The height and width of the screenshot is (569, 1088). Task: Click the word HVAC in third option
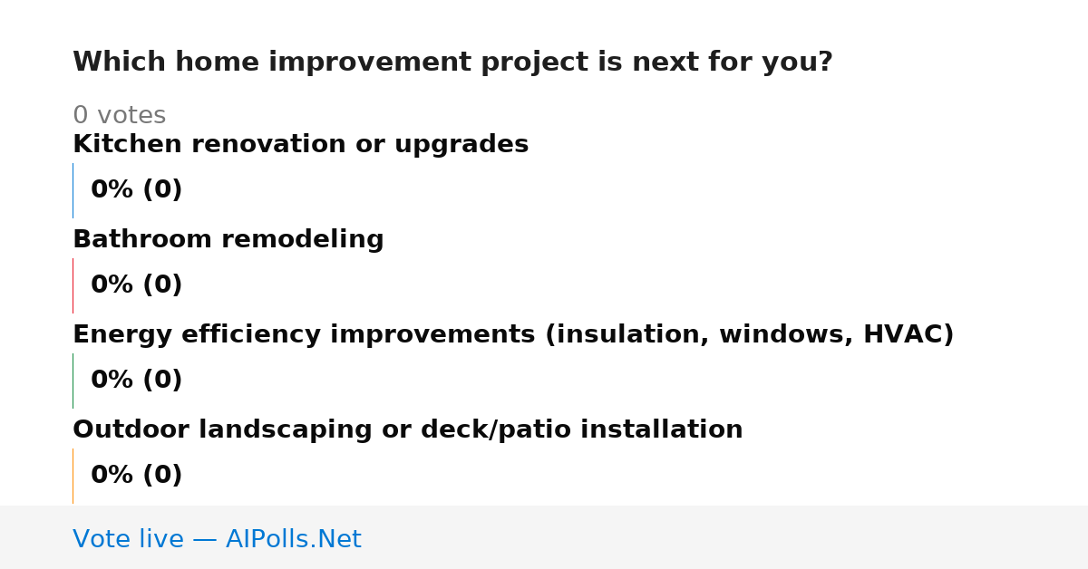908,334
